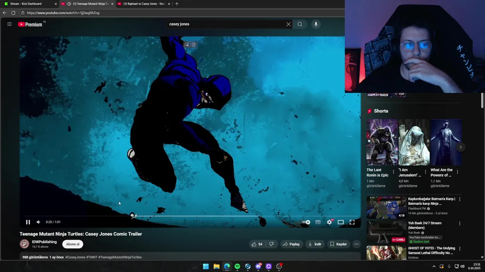The height and width of the screenshot is (272, 485).
Task: Open more actions ellipsis under video
Action: (356, 244)
